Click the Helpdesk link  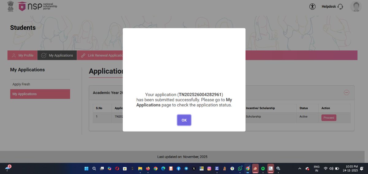coord(332,6)
